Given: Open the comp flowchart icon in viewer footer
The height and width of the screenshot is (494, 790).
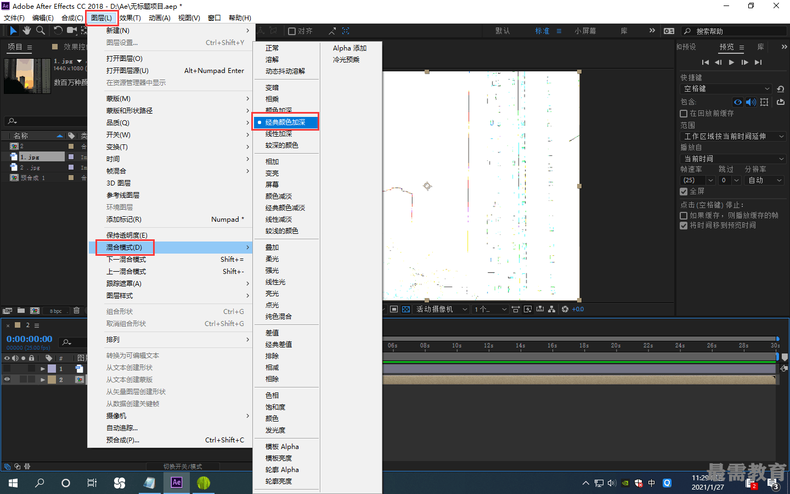Looking at the screenshot, I should (x=552, y=309).
